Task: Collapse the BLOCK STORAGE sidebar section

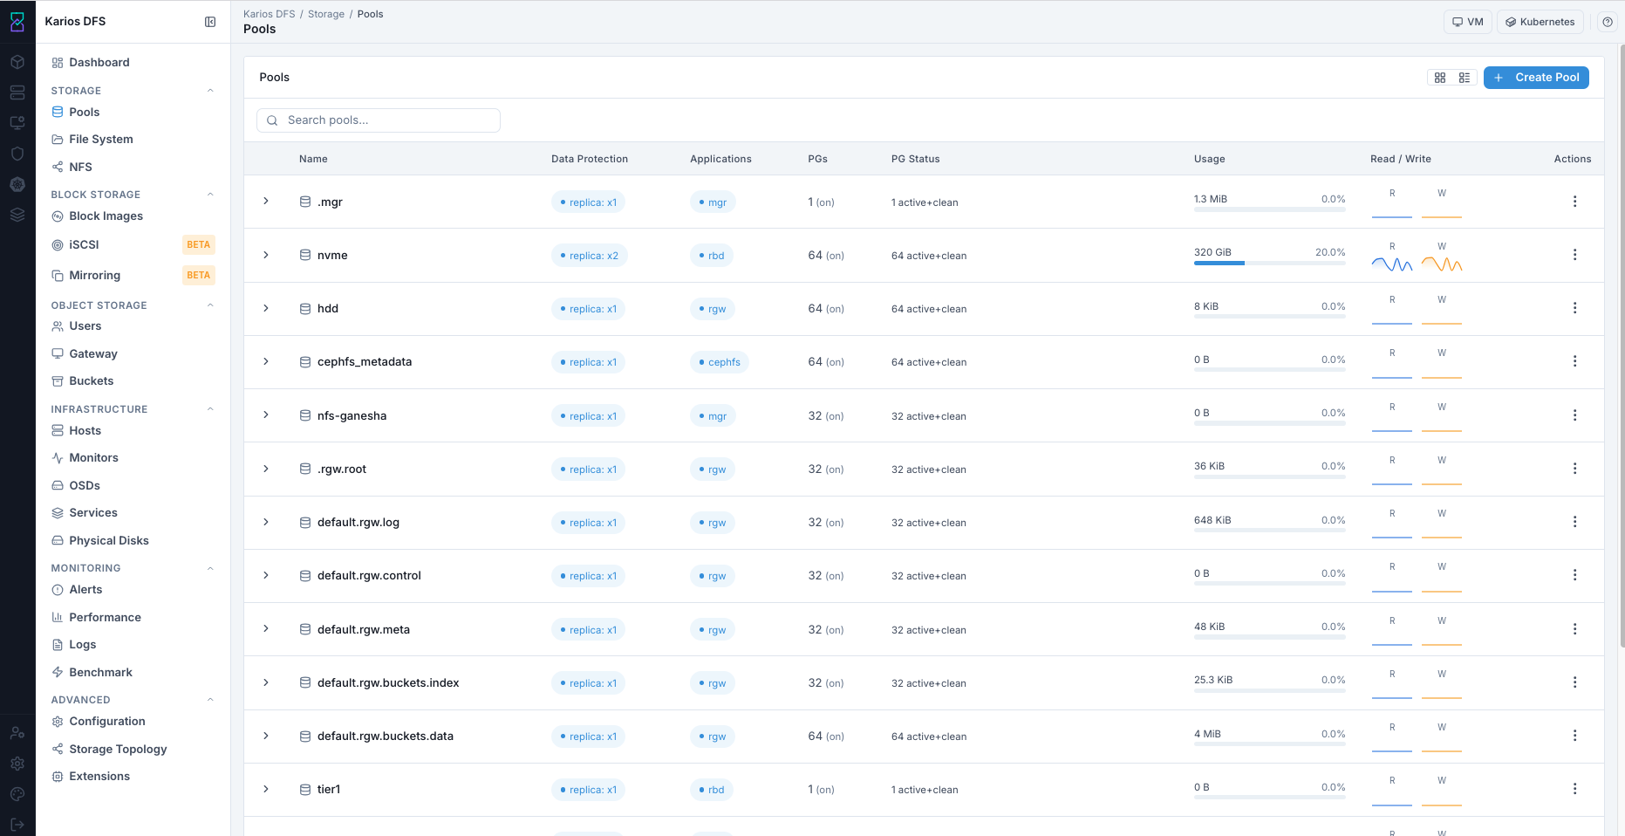Action: 210,195
